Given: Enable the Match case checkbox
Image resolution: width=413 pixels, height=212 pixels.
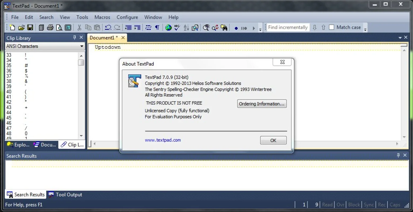Looking at the screenshot, I should click(331, 27).
